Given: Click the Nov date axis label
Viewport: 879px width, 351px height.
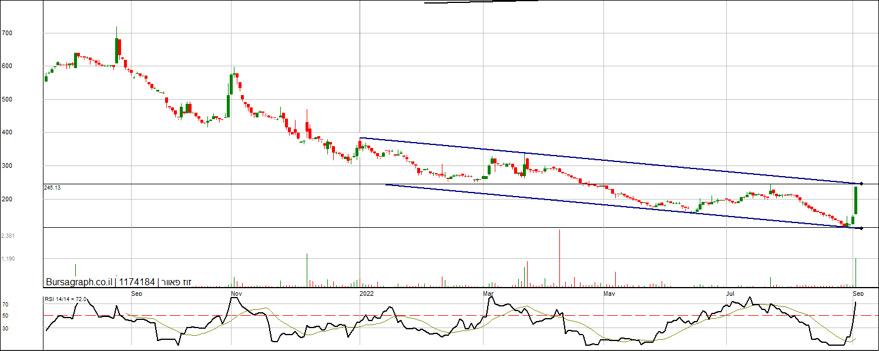Looking at the screenshot, I should pos(236,293).
